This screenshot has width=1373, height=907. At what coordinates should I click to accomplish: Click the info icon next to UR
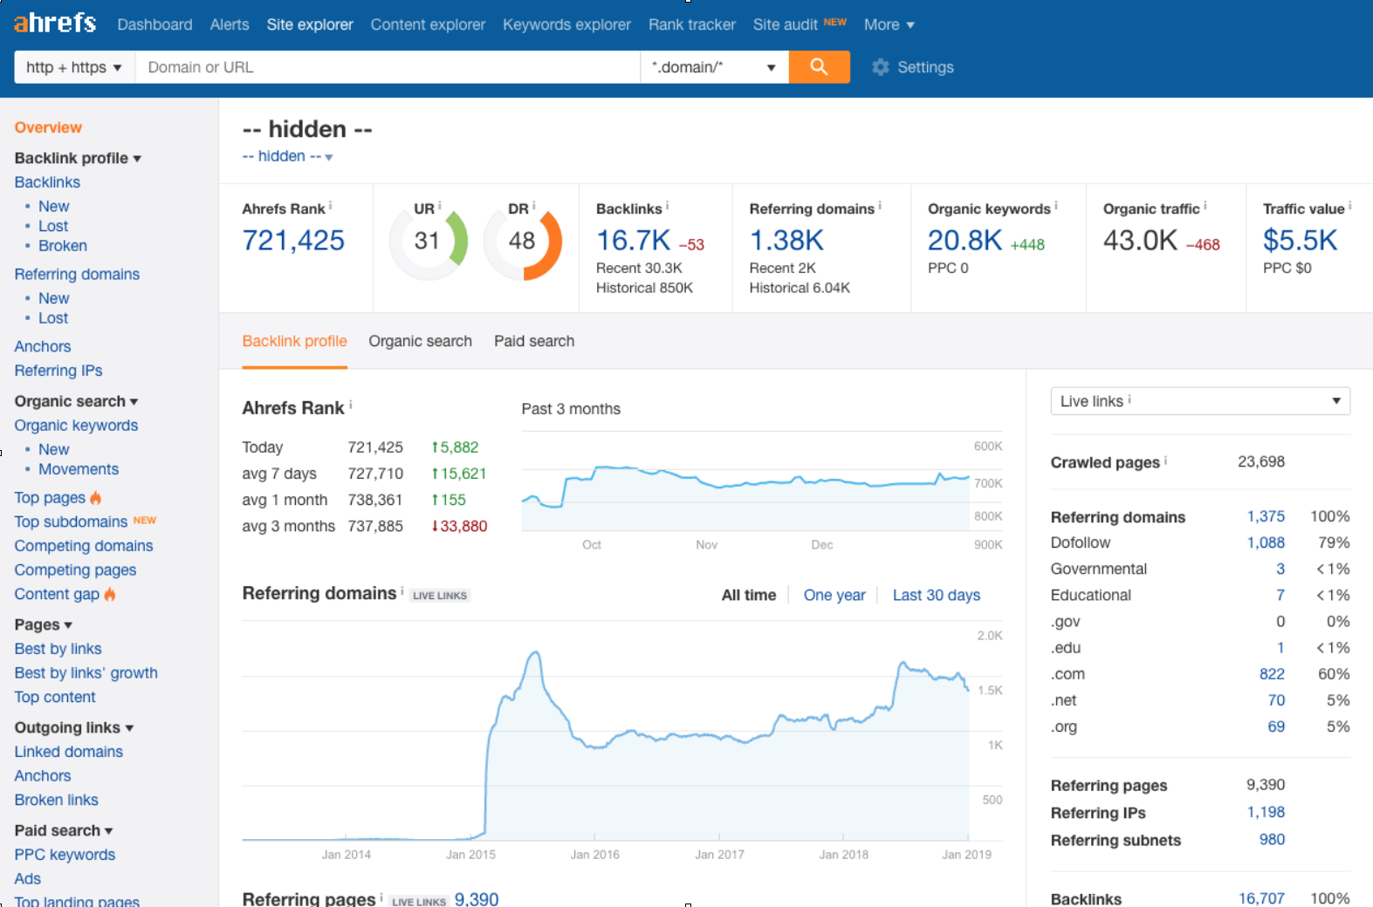(439, 206)
